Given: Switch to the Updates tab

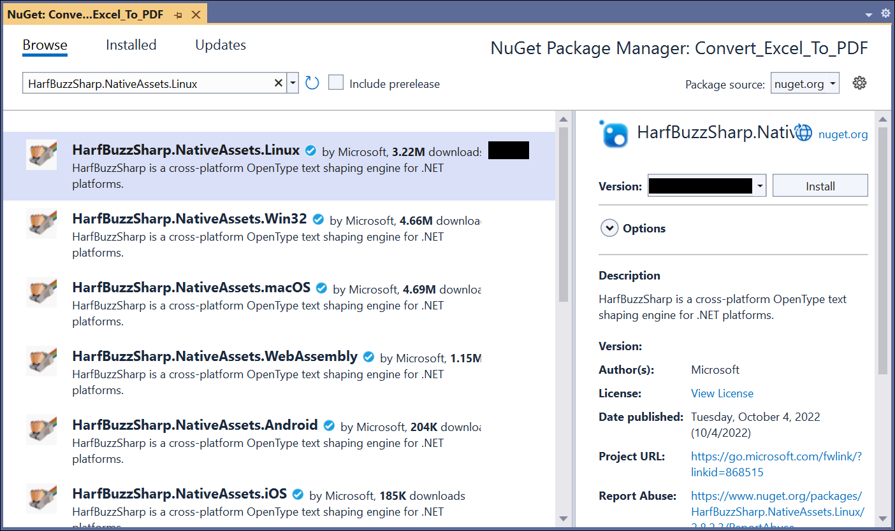Looking at the screenshot, I should click(220, 45).
